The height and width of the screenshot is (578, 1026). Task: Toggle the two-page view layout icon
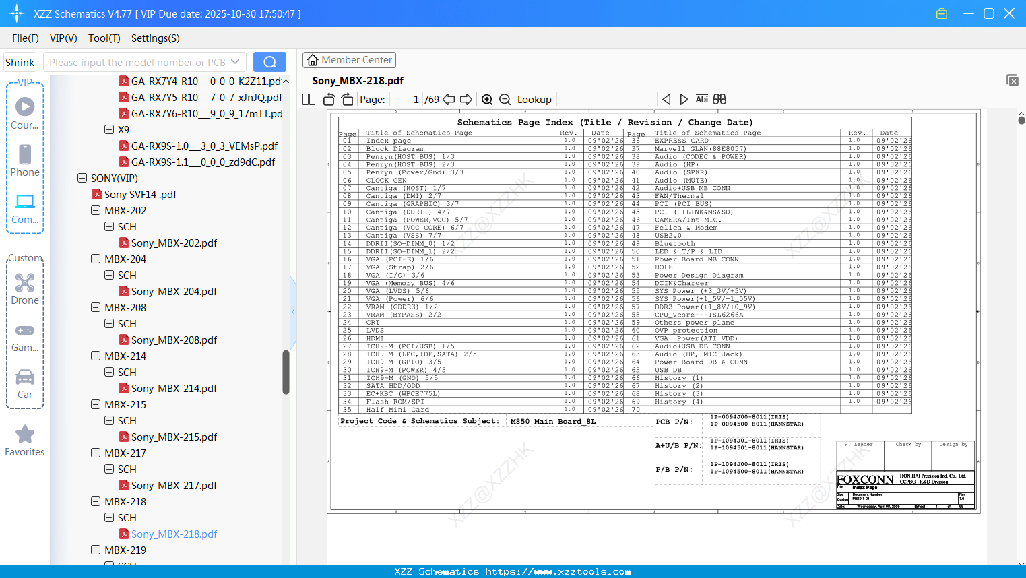tap(309, 100)
